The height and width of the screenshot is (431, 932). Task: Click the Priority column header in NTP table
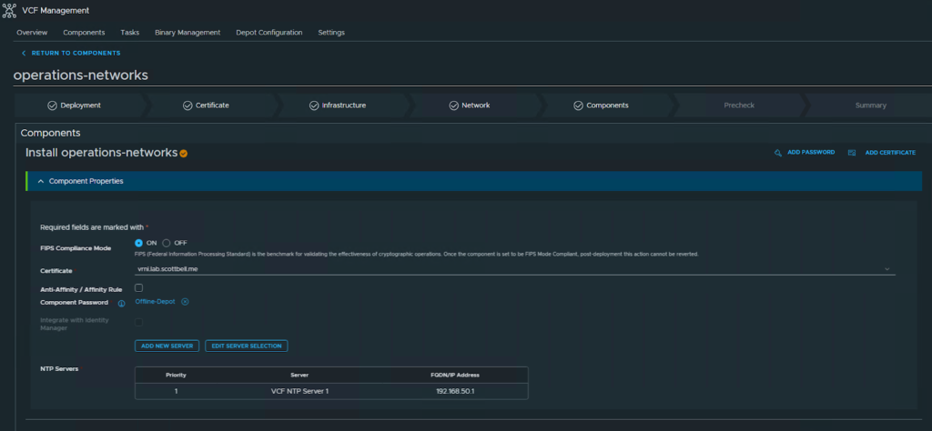(x=176, y=376)
